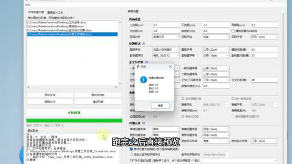Click the 移除文件 button
The width and height of the screenshot is (292, 164).
50,102
